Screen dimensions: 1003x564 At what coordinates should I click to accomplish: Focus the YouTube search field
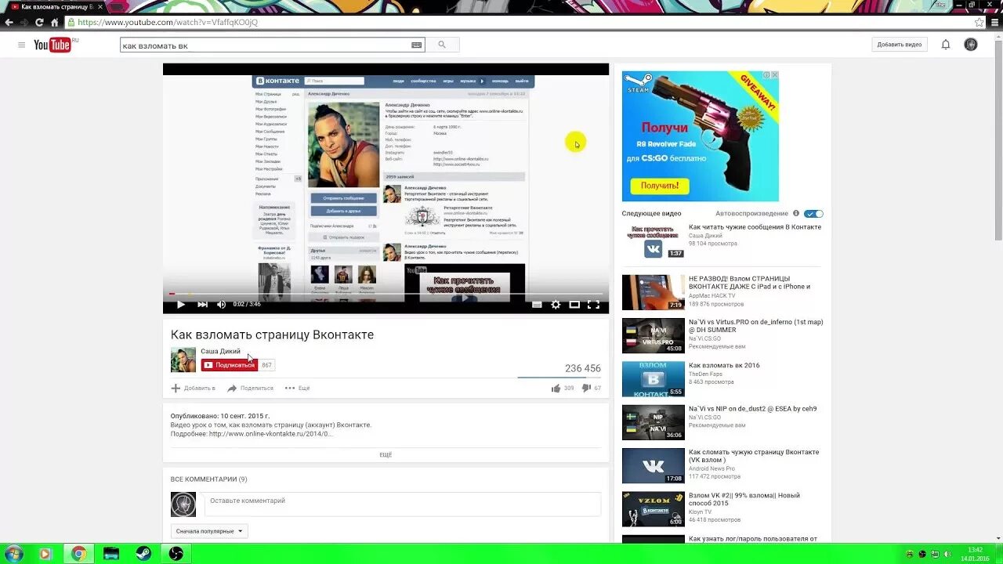pos(265,45)
